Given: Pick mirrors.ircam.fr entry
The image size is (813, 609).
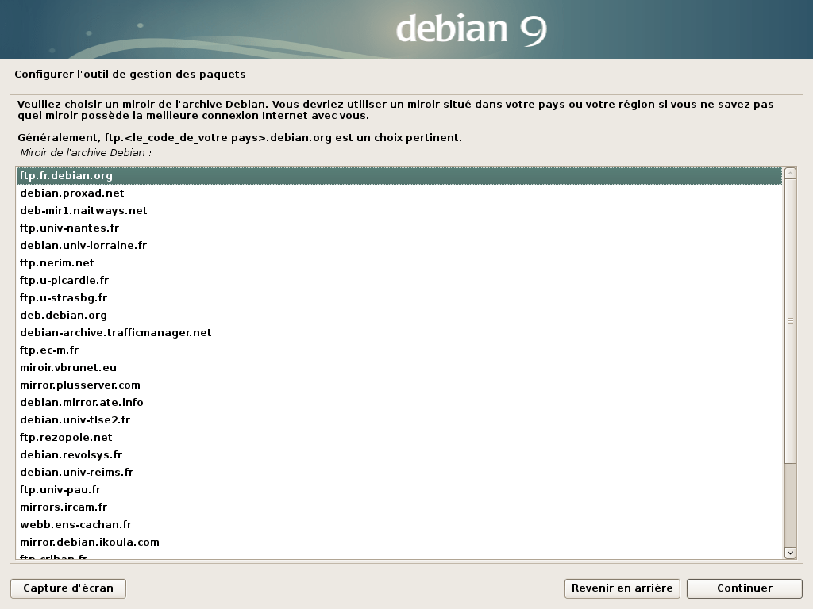Looking at the screenshot, I should (x=399, y=507).
